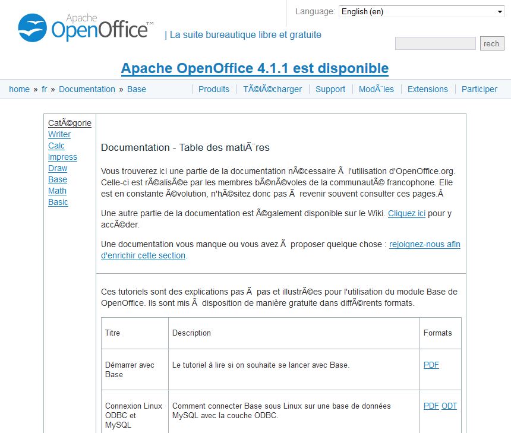Select Impress in the category sidebar
Image resolution: width=511 pixels, height=433 pixels.
coord(62,157)
